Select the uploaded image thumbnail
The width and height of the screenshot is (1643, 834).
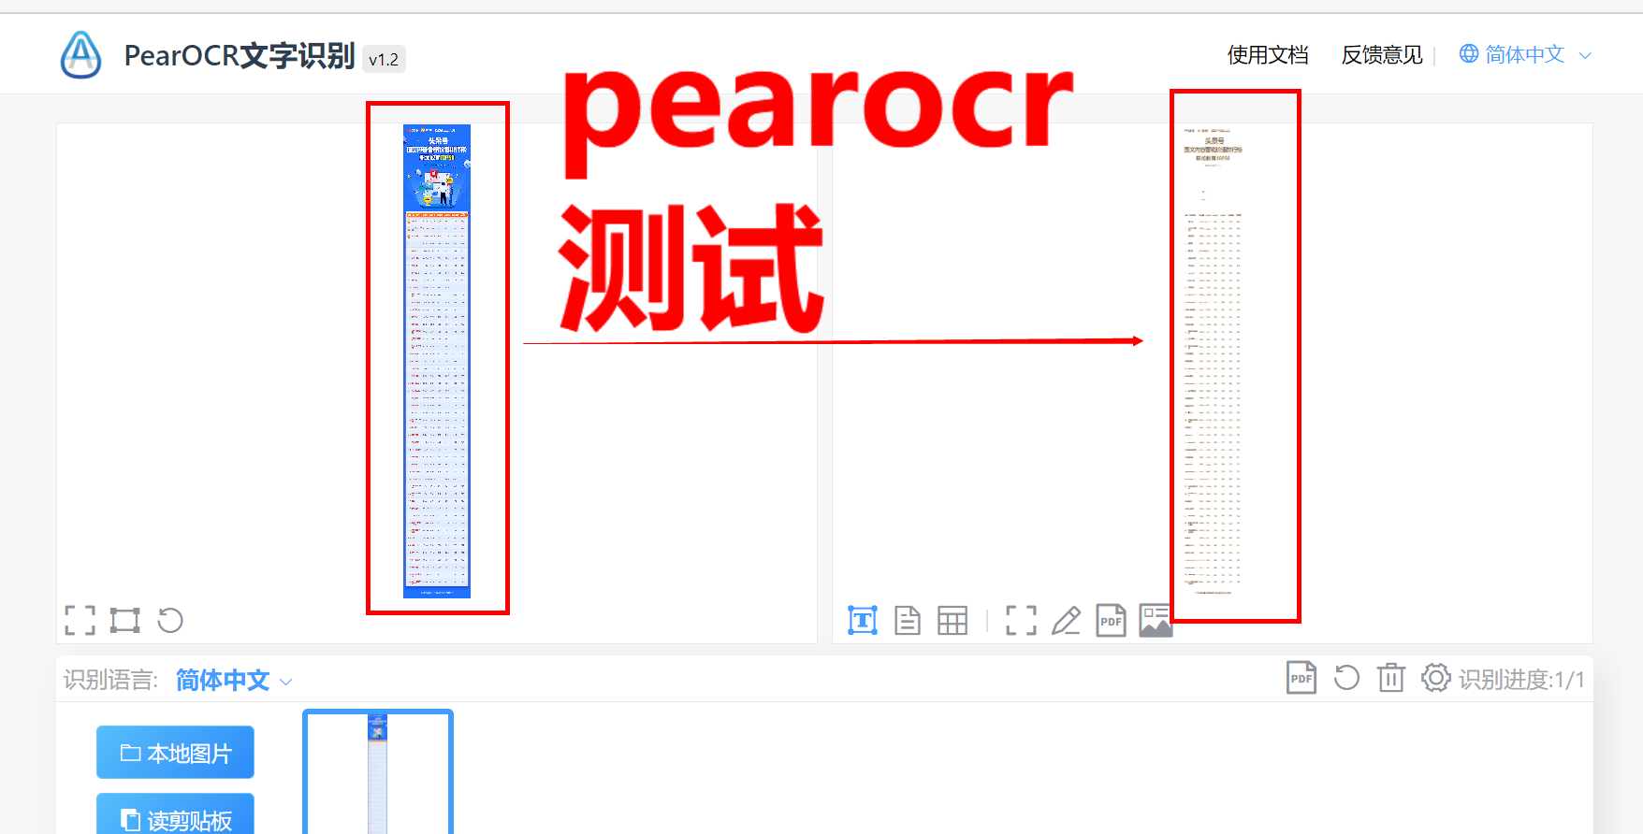(378, 772)
